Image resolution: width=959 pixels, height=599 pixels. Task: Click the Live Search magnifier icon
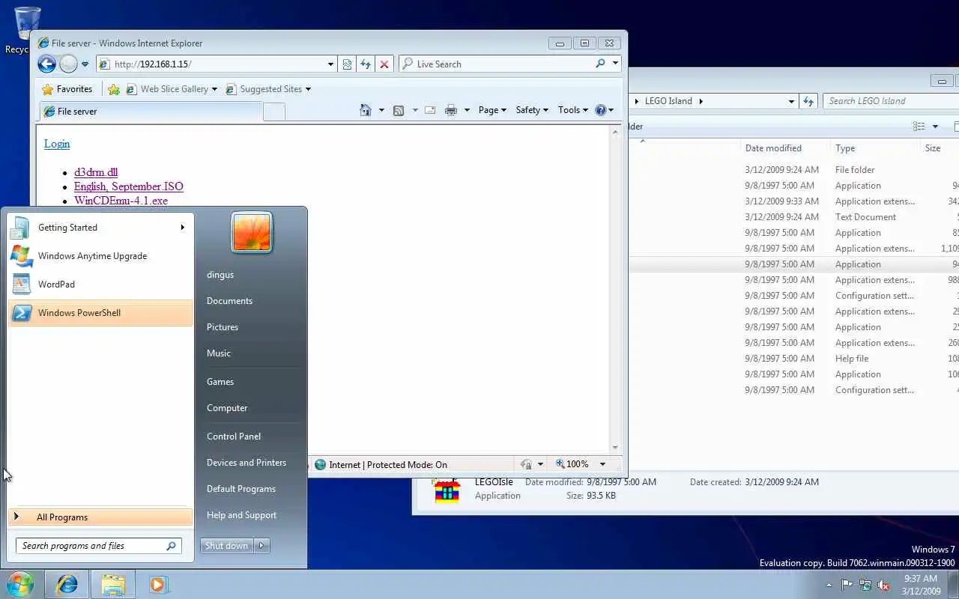[x=600, y=64]
